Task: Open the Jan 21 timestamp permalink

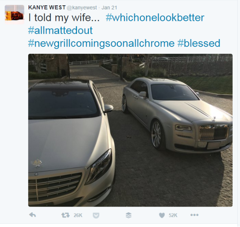Action: click(109, 8)
